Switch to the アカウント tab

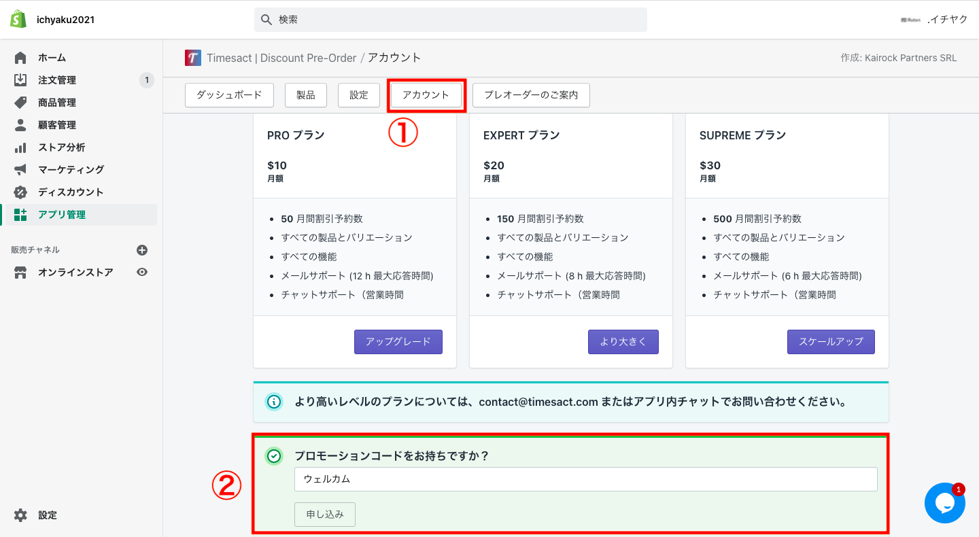point(426,95)
